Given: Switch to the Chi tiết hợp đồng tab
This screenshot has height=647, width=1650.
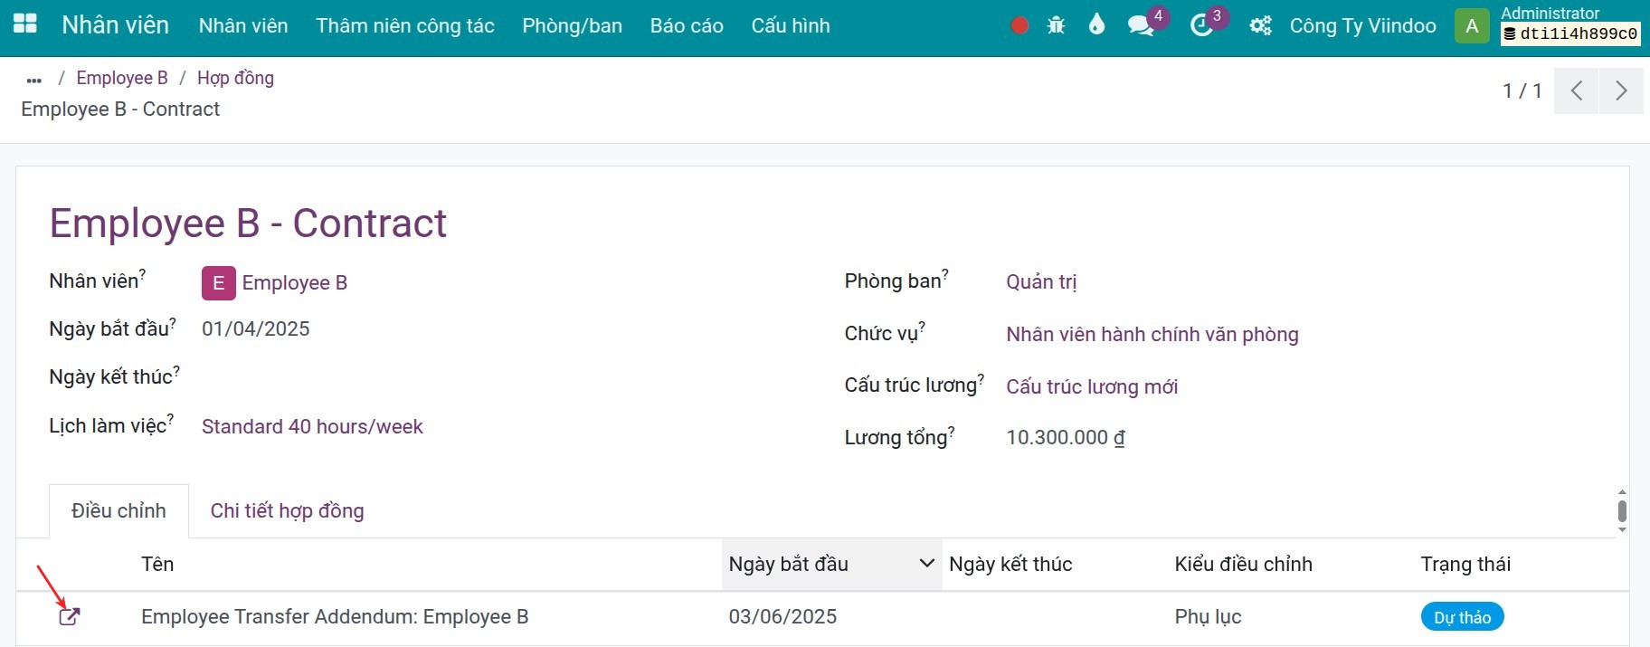Looking at the screenshot, I should coord(287,511).
